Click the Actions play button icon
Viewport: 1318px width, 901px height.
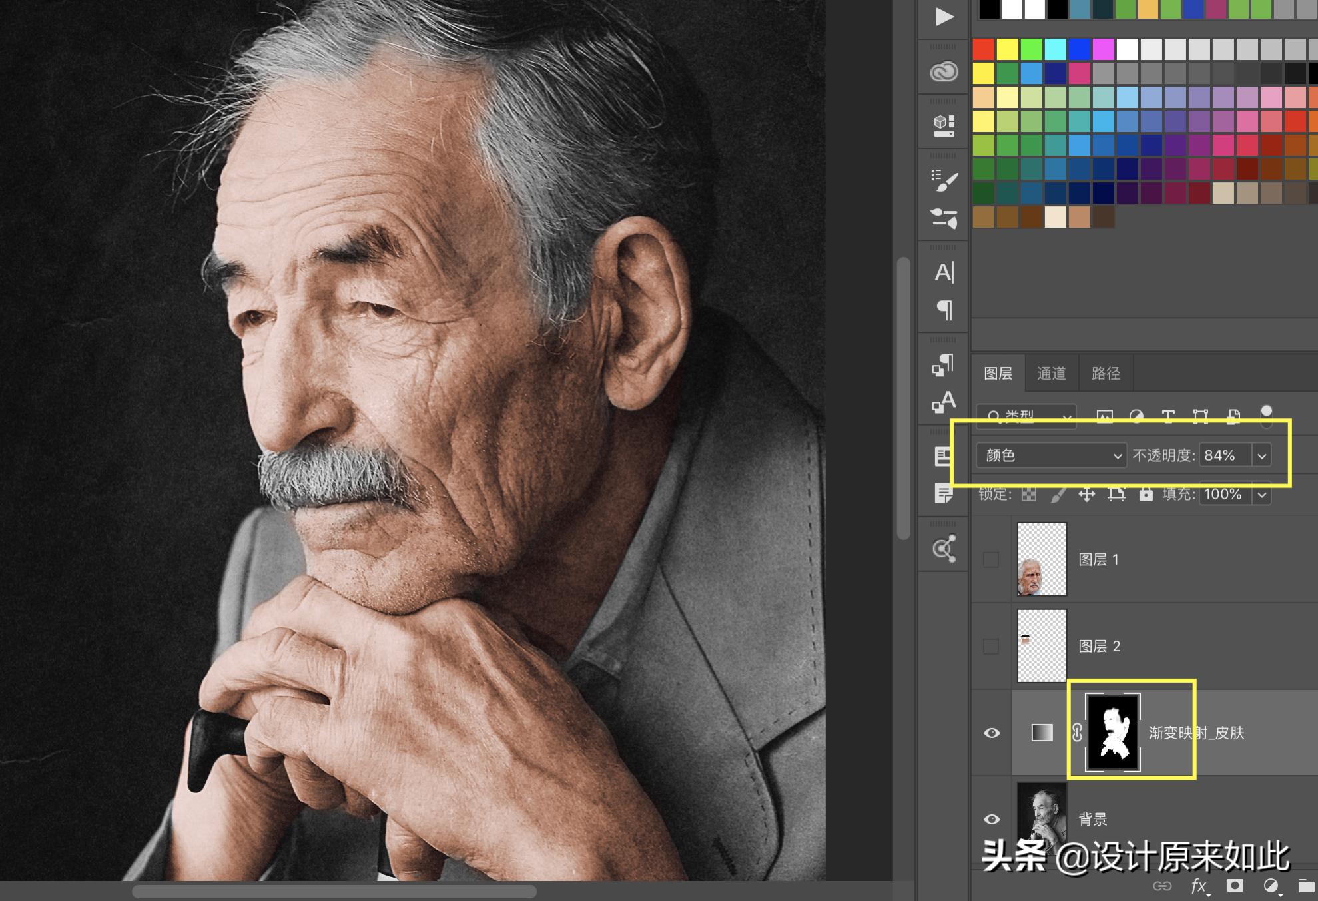point(944,16)
